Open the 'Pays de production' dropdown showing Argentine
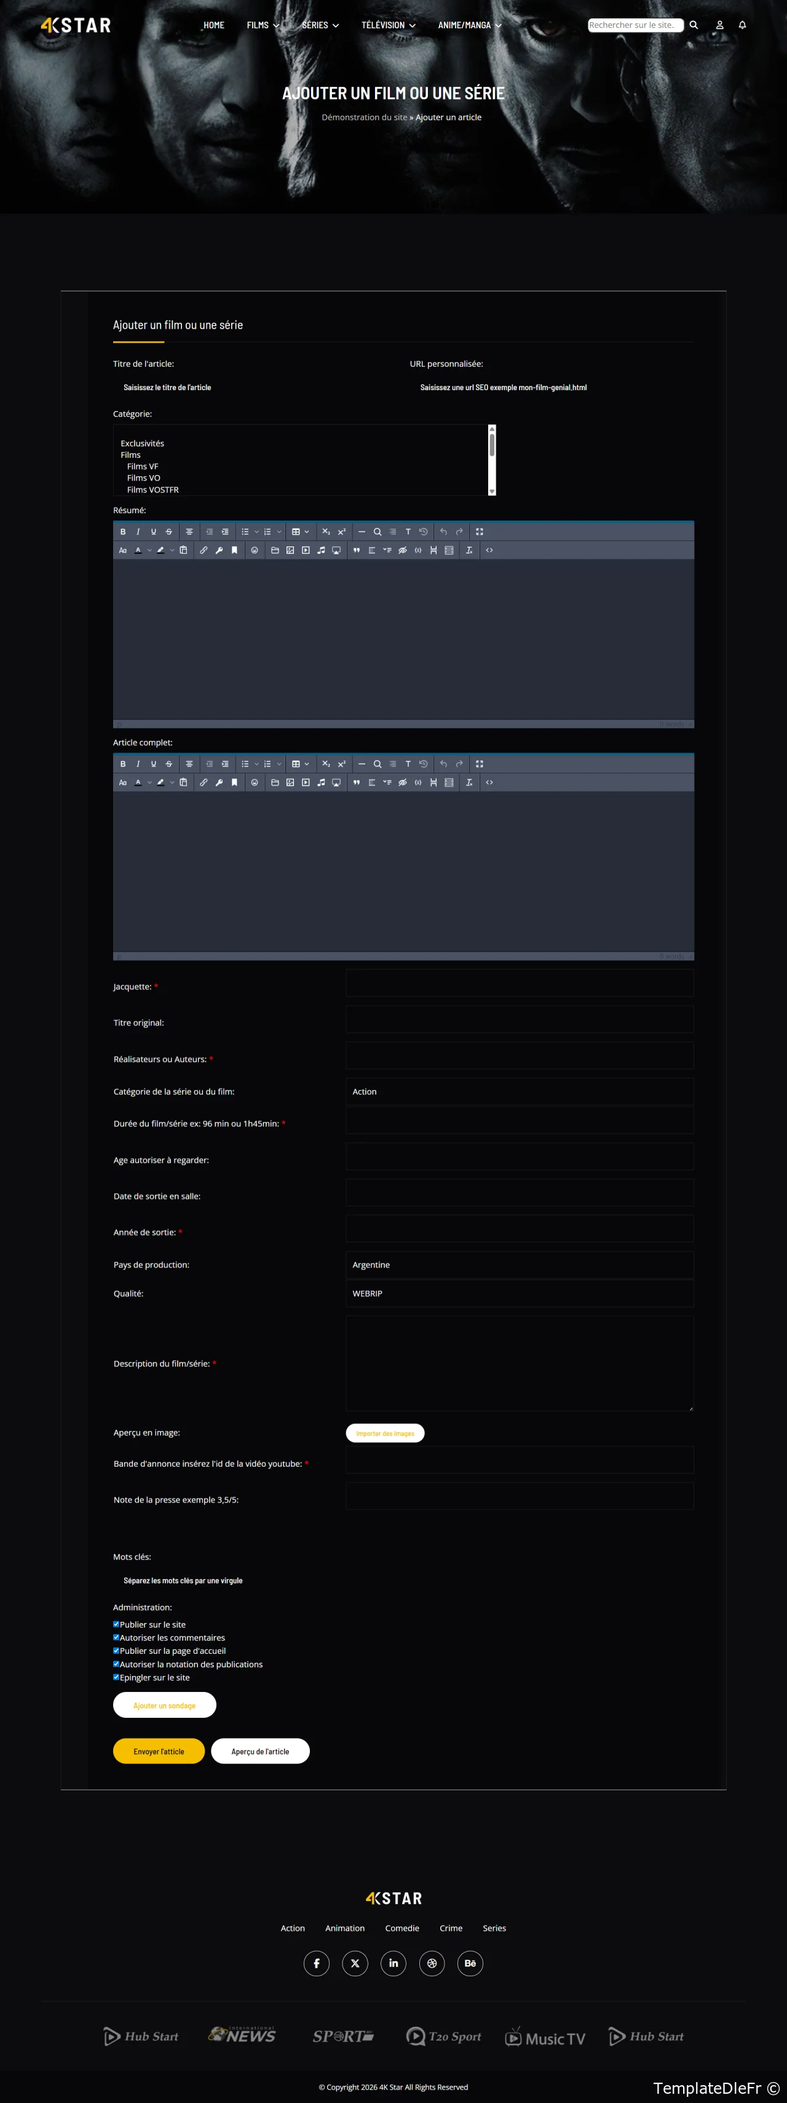 520,1264
